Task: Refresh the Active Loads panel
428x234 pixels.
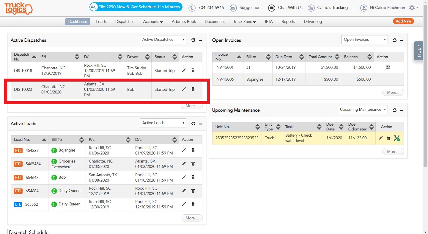Action: [x=193, y=124]
